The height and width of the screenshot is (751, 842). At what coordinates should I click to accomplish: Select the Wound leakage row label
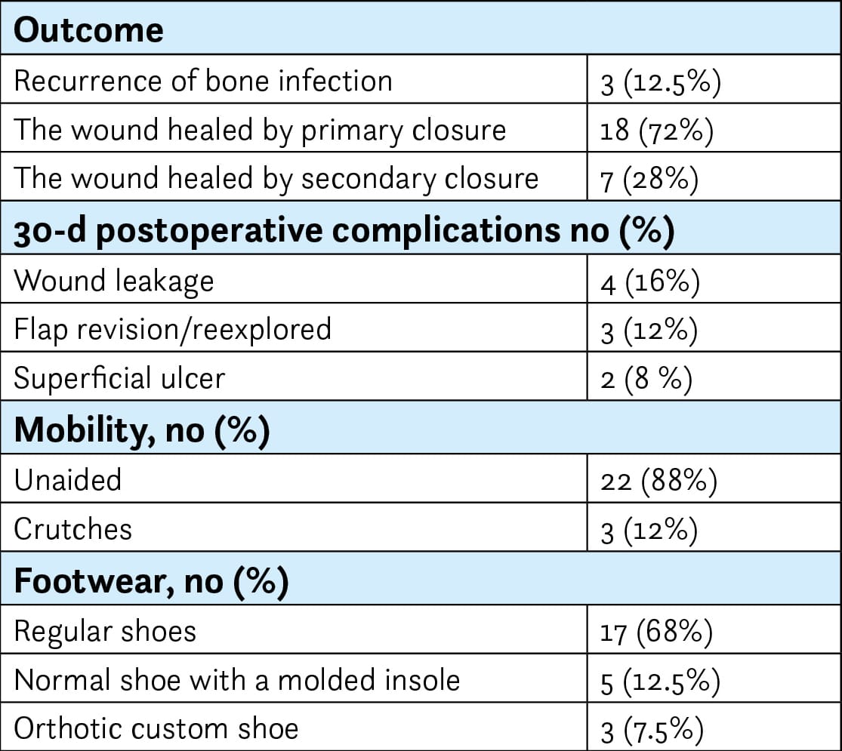[x=114, y=281]
